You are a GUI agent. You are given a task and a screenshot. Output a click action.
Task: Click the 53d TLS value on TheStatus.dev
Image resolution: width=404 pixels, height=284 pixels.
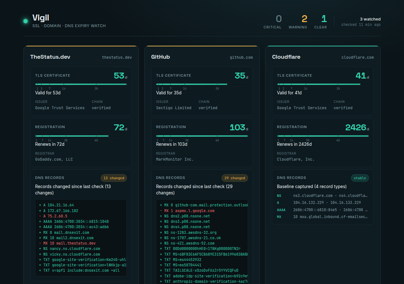click(x=120, y=76)
